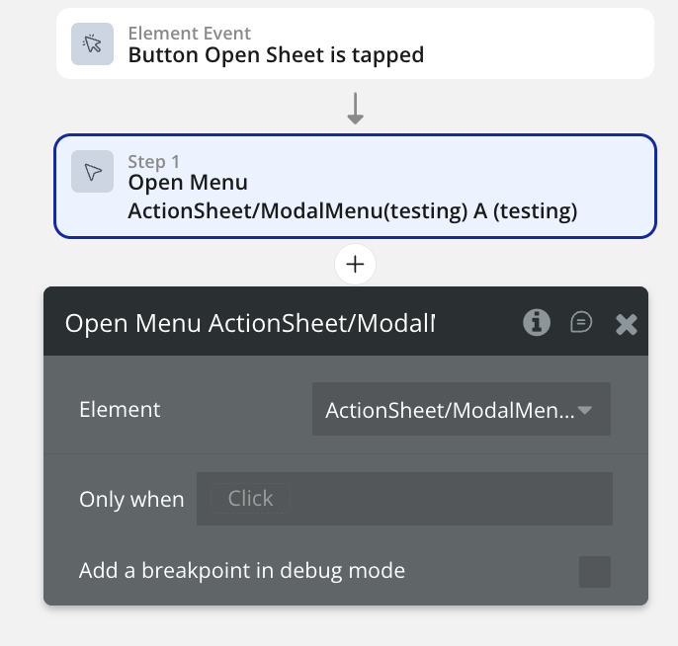This screenshot has width=678, height=646.
Task: Click the Only when label
Action: coord(131,500)
